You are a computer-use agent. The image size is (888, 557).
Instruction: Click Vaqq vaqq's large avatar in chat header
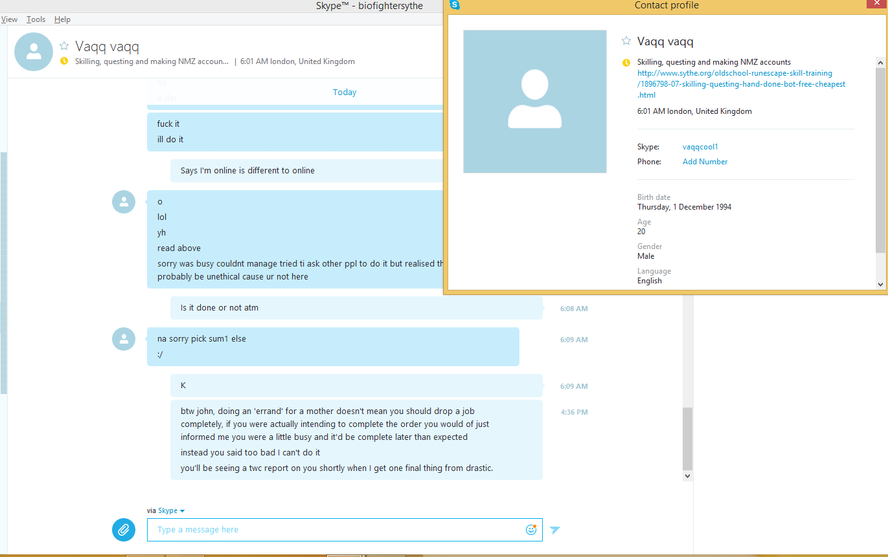[x=34, y=52]
